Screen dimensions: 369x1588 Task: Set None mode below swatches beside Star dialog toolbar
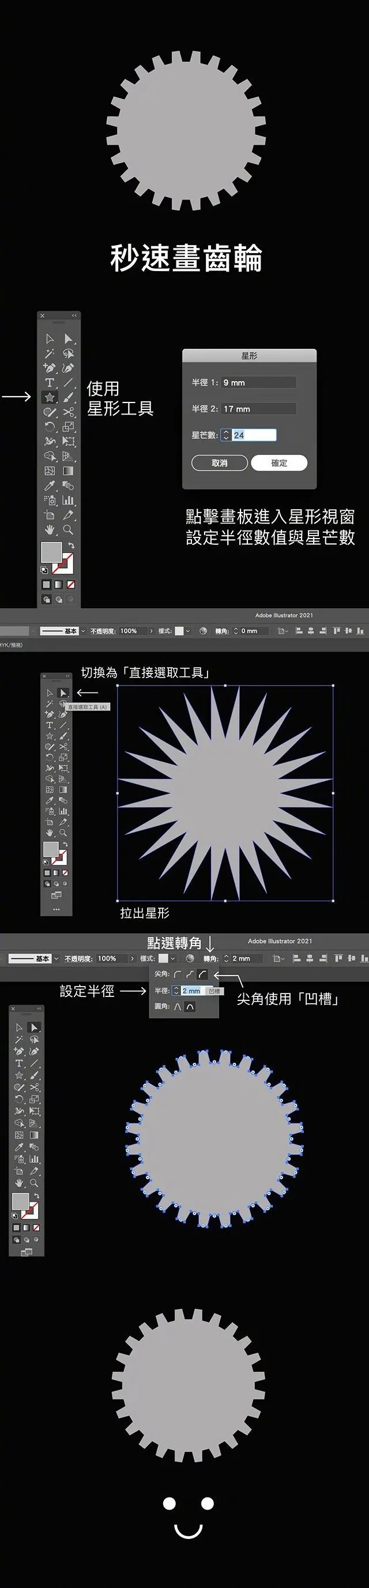tap(71, 585)
